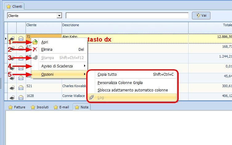Click the star icon on Insoluti tab
232x145 pixels.
[x=33, y=107]
